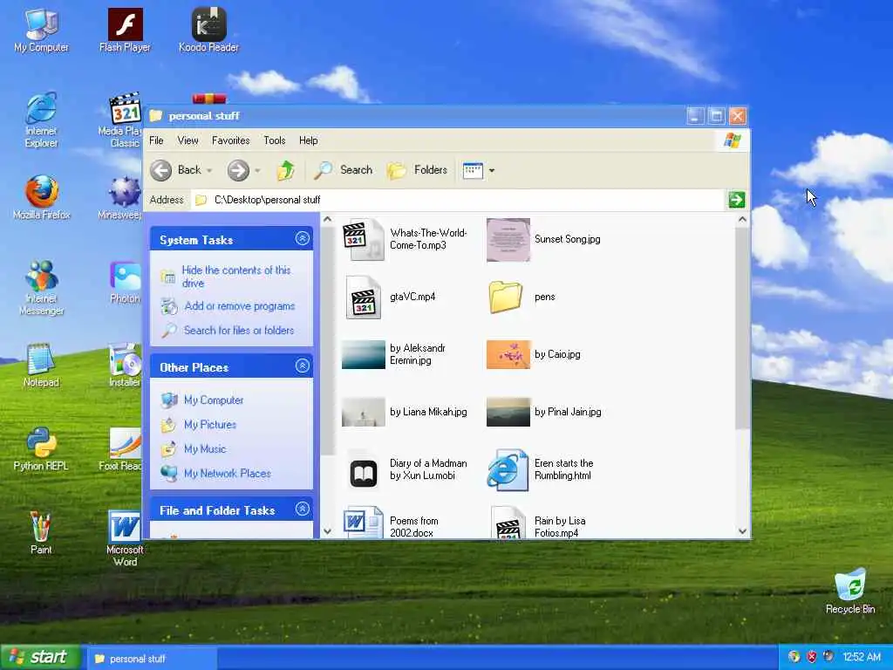893x670 pixels.
Task: Open the Forward history dropdown arrow
Action: tap(257, 170)
